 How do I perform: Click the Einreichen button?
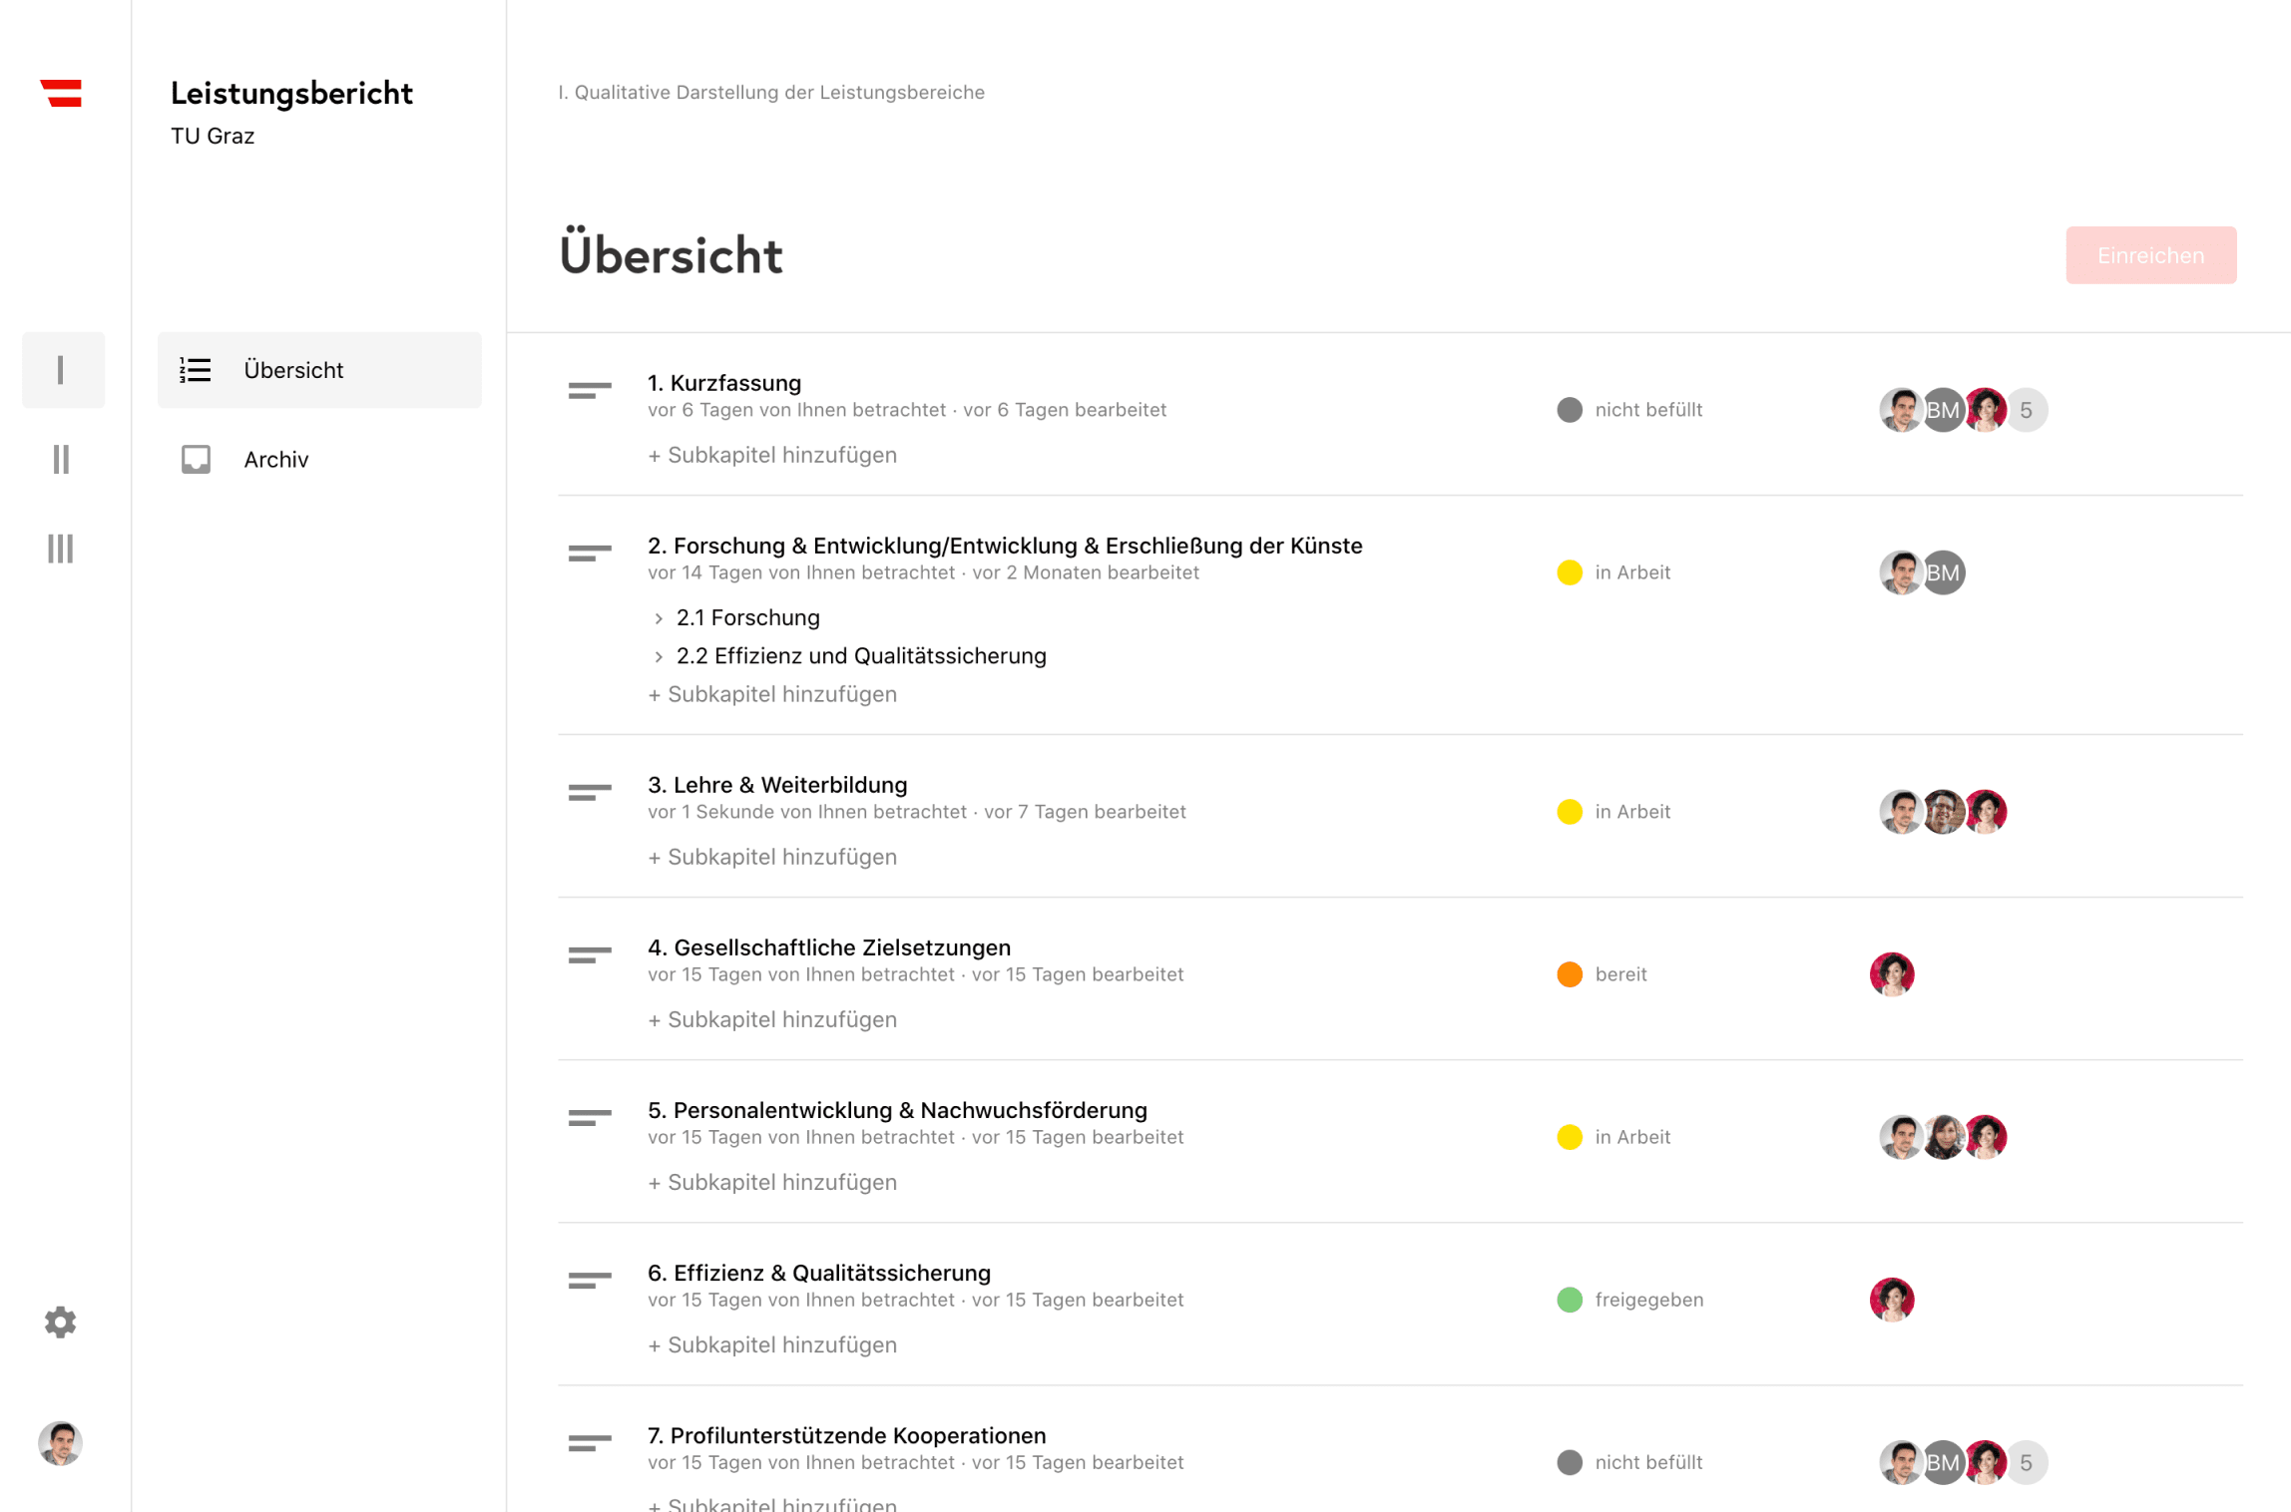pos(2151,254)
